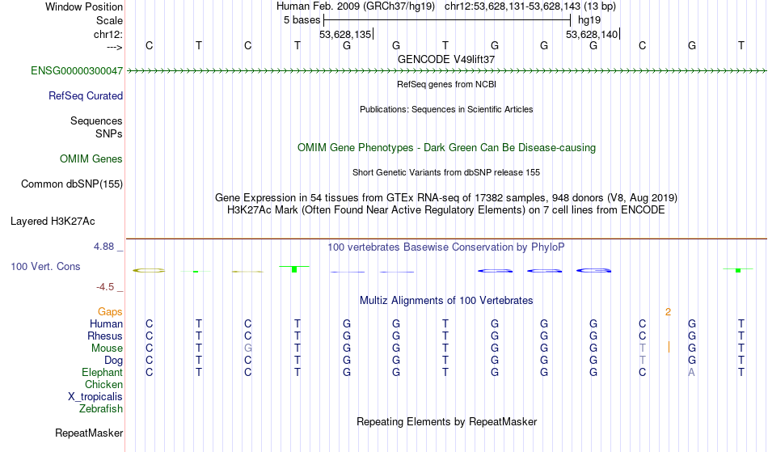Click the Sequences track label
Screen dimensions: 768x452
(x=96, y=121)
